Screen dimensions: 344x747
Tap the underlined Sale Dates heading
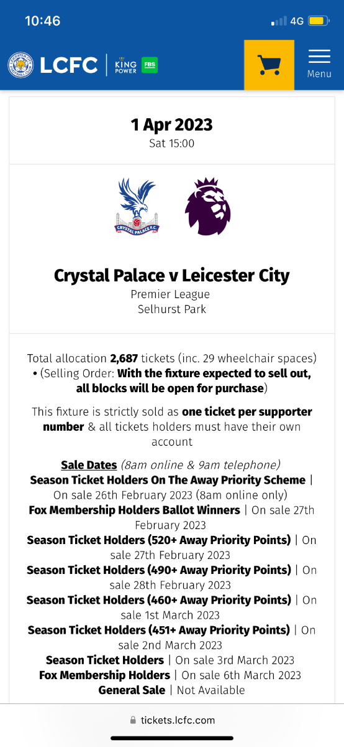click(89, 465)
